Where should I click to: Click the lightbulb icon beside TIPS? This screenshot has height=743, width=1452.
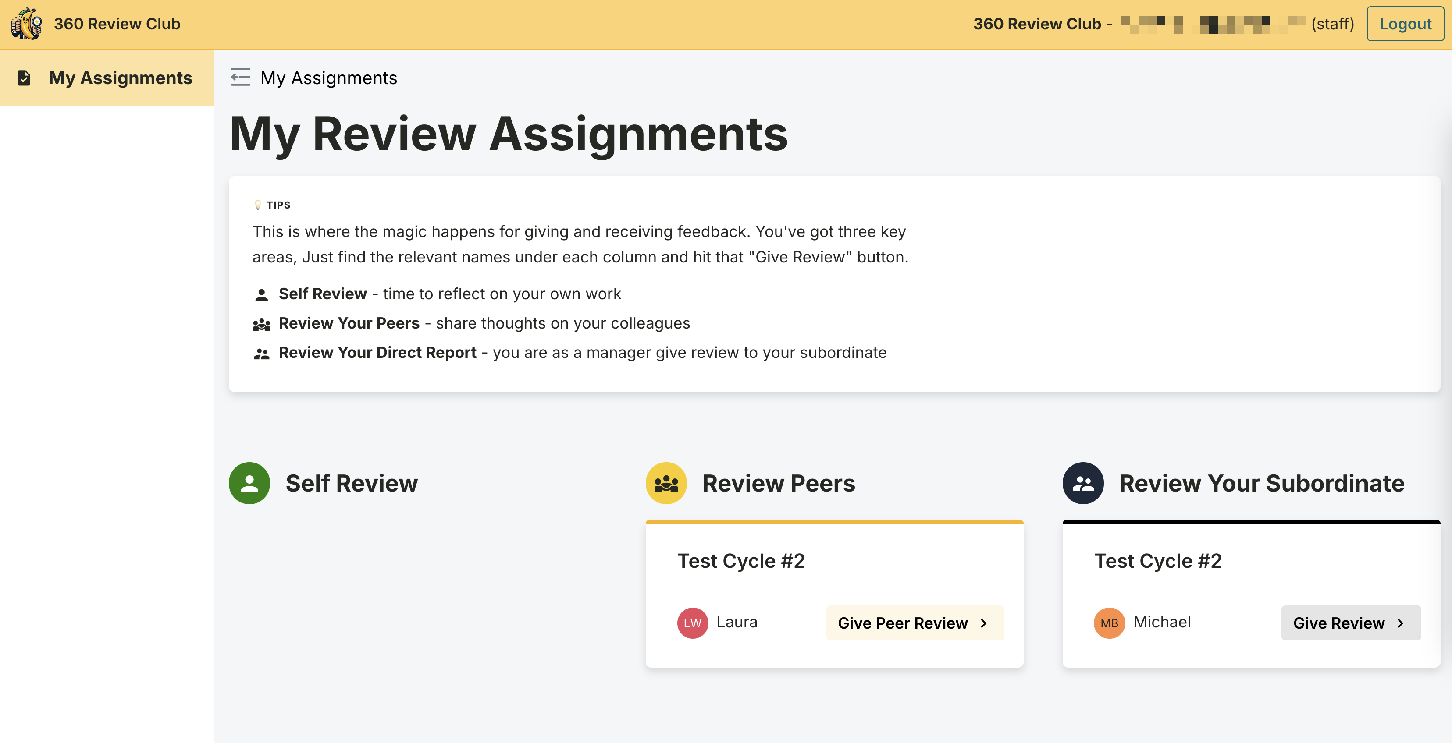pyautogui.click(x=258, y=205)
